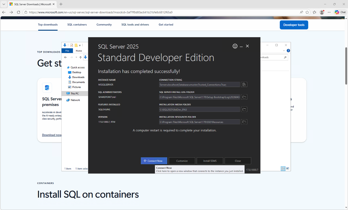Switch File Explorer to details view icon
This screenshot has height=210, width=348.
[283, 168]
